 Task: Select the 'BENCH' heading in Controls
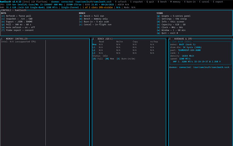point(82,13)
